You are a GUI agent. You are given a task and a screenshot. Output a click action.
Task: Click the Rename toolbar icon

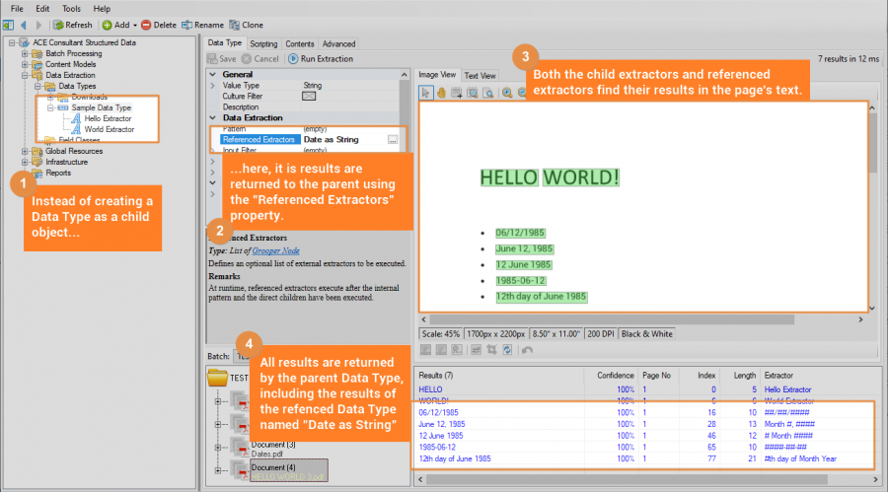coord(186,25)
